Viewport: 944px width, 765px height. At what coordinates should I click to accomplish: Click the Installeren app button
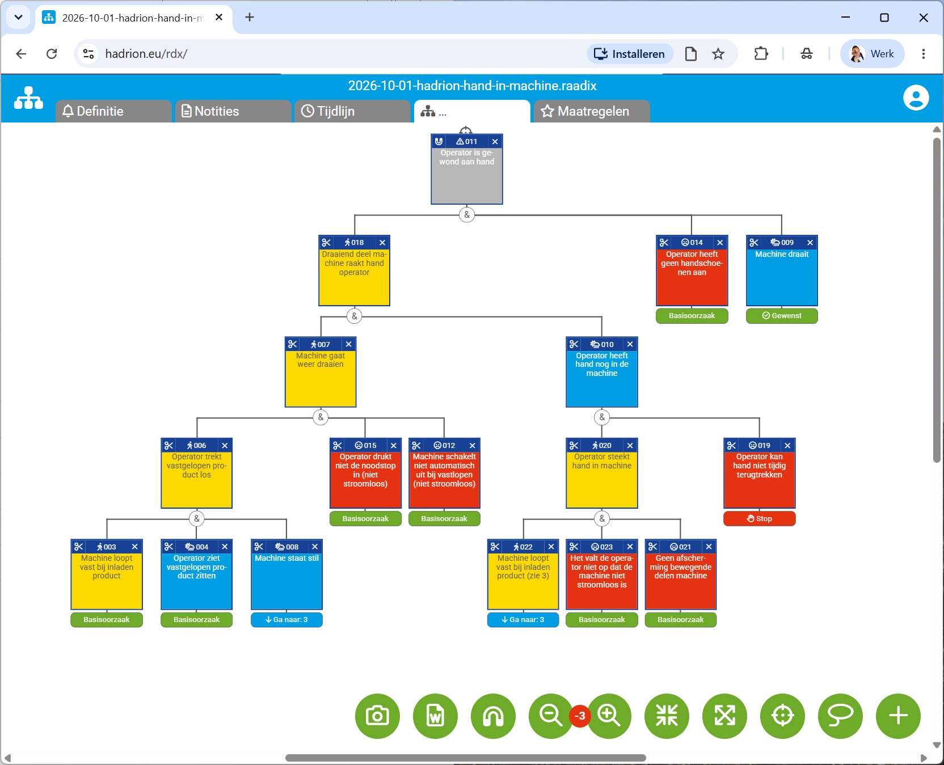[630, 54]
